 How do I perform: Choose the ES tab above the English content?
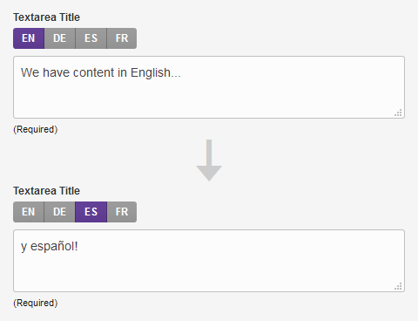coord(91,38)
